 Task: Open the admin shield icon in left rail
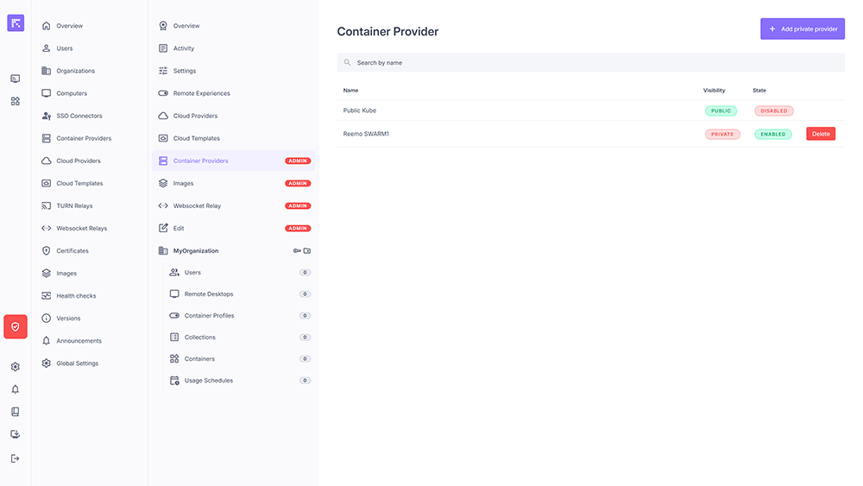[x=16, y=326]
